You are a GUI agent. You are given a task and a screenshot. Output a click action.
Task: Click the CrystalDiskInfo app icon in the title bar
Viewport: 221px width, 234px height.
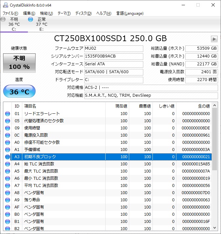coord(6,5)
